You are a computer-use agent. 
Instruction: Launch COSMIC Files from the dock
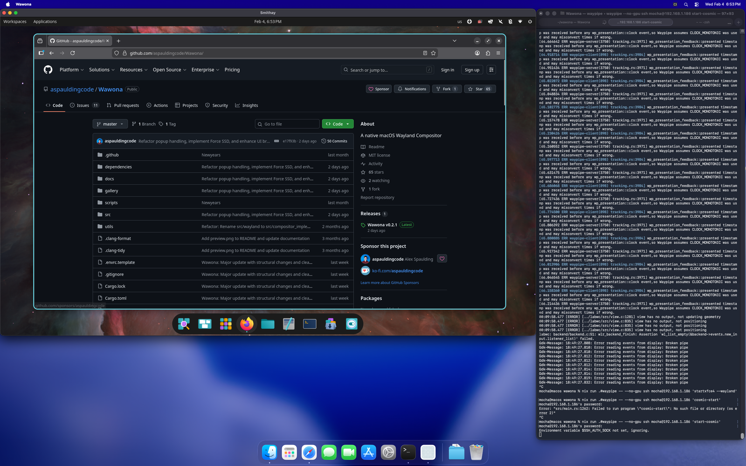pyautogui.click(x=268, y=324)
